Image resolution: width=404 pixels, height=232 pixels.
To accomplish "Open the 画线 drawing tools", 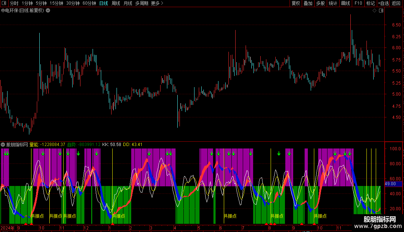I will 345,3.
